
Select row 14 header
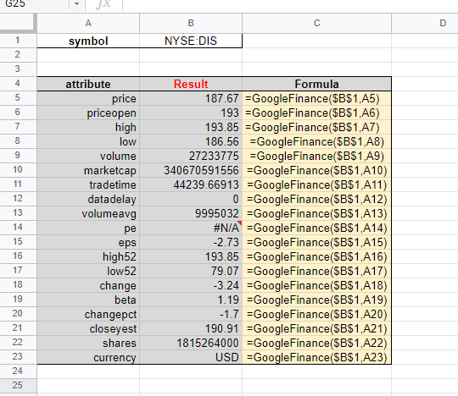(18, 228)
